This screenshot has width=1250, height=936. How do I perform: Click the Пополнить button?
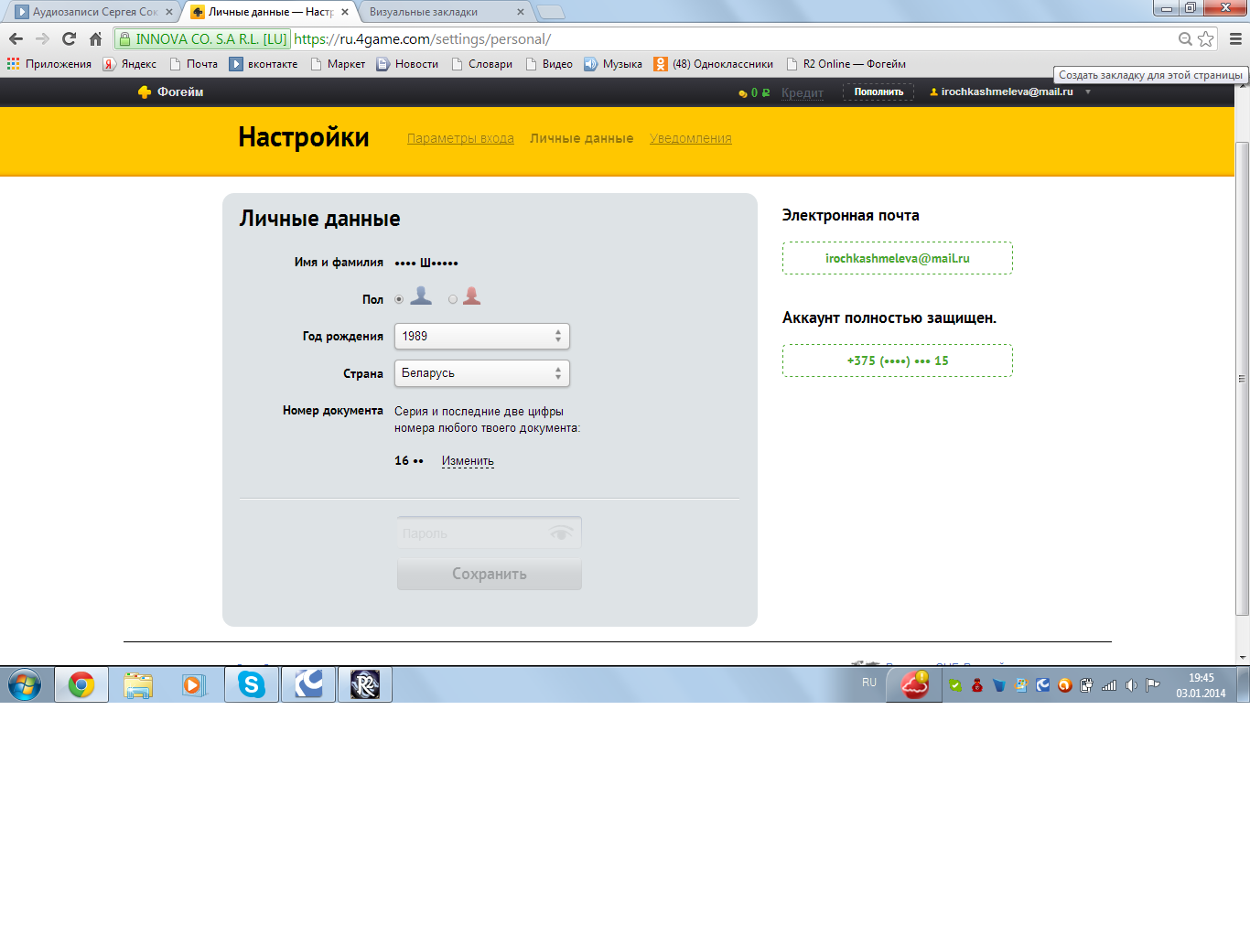878,91
